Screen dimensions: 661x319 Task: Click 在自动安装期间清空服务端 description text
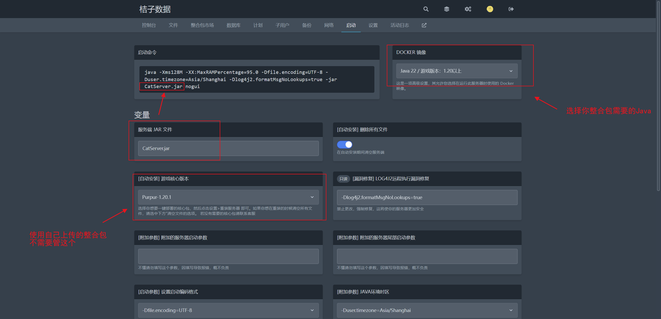[x=360, y=152]
